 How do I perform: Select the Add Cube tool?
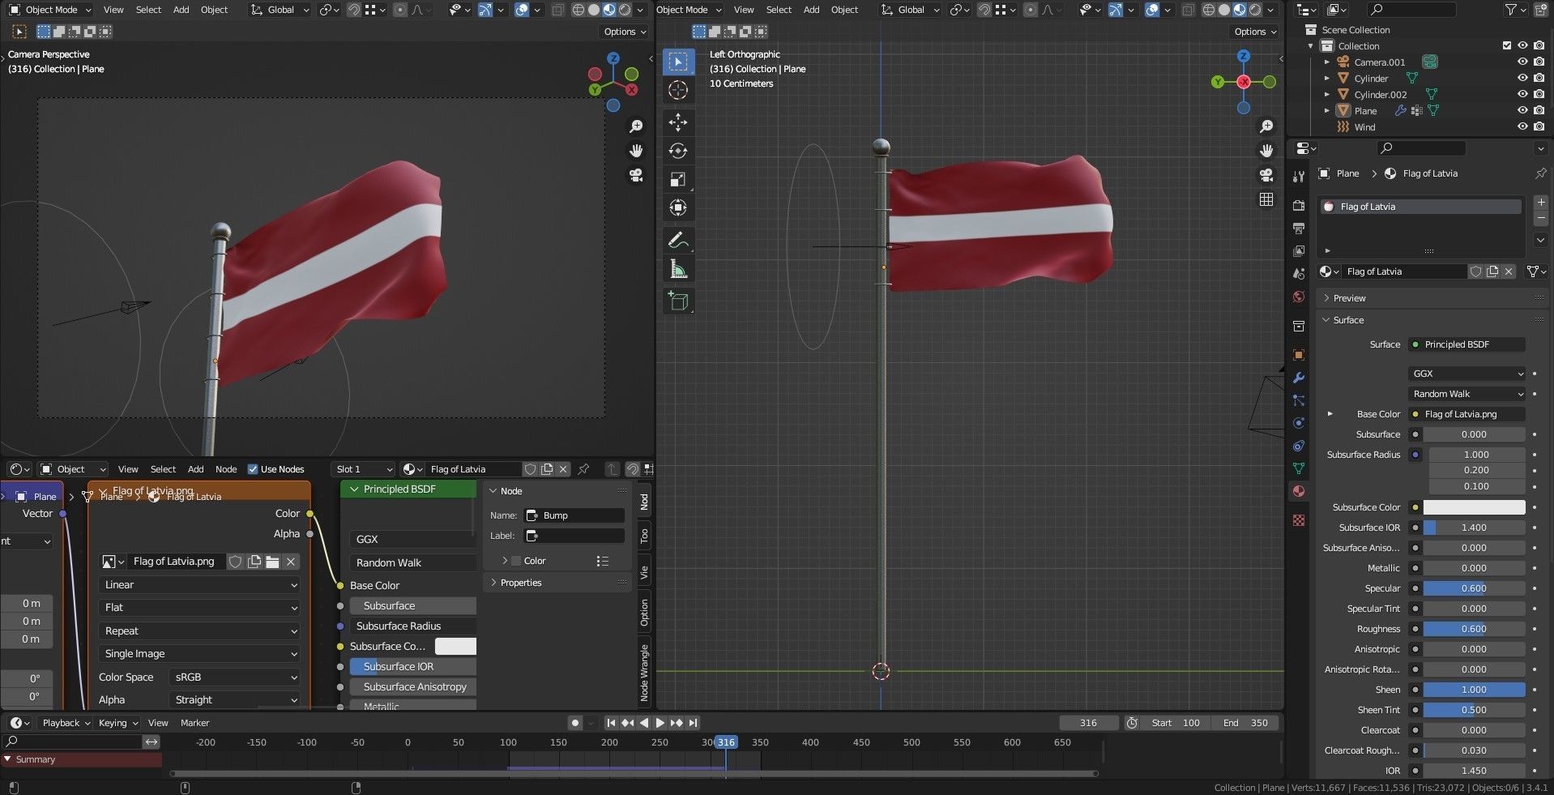click(678, 301)
